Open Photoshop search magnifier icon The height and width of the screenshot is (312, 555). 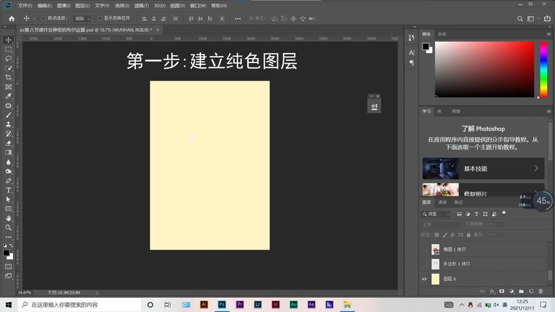point(520,18)
